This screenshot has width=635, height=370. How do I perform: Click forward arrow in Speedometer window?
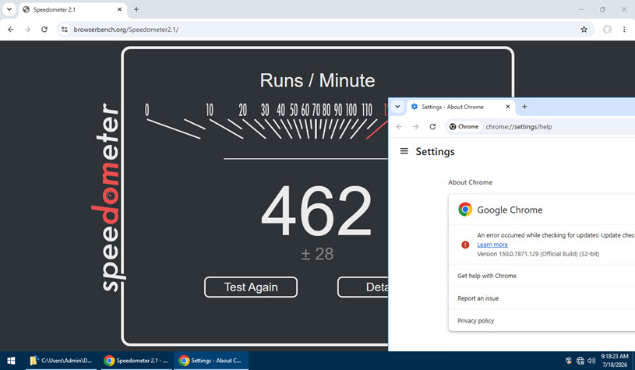click(27, 30)
